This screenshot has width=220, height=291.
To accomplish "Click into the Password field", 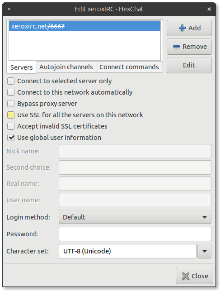I will pos(135,234).
